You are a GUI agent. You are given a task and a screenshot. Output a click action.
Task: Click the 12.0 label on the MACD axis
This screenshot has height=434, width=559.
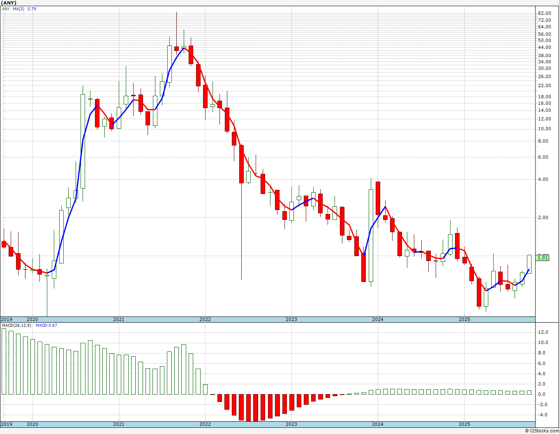click(544, 332)
